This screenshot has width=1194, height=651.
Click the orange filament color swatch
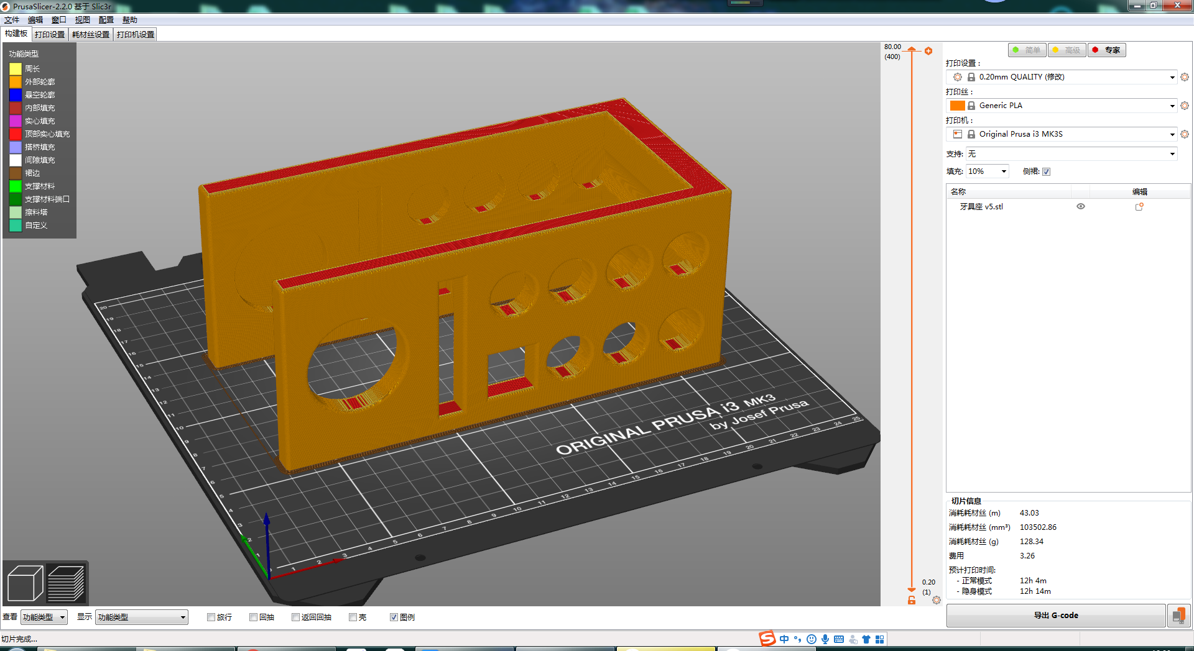click(x=957, y=105)
